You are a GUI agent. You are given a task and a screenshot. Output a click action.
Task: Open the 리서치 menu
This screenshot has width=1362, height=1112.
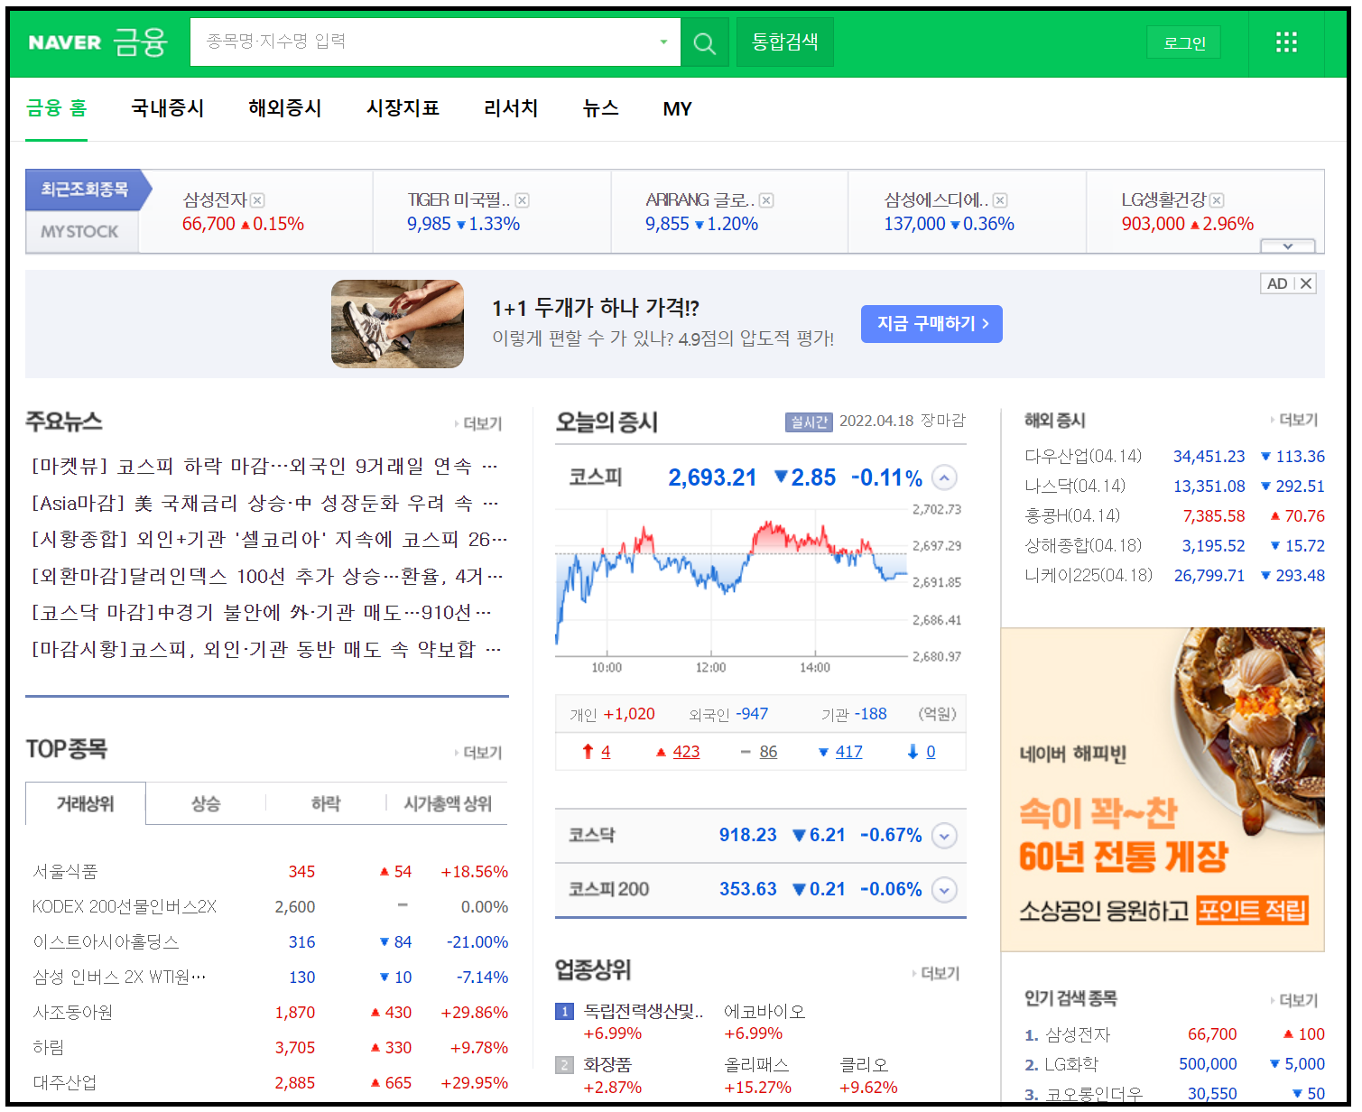click(511, 109)
